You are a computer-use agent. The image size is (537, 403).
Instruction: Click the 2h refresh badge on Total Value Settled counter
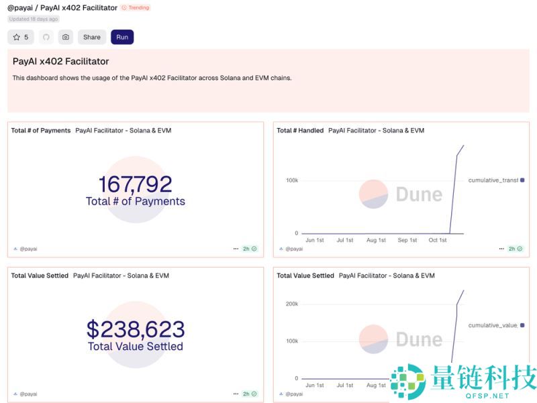pyautogui.click(x=250, y=394)
